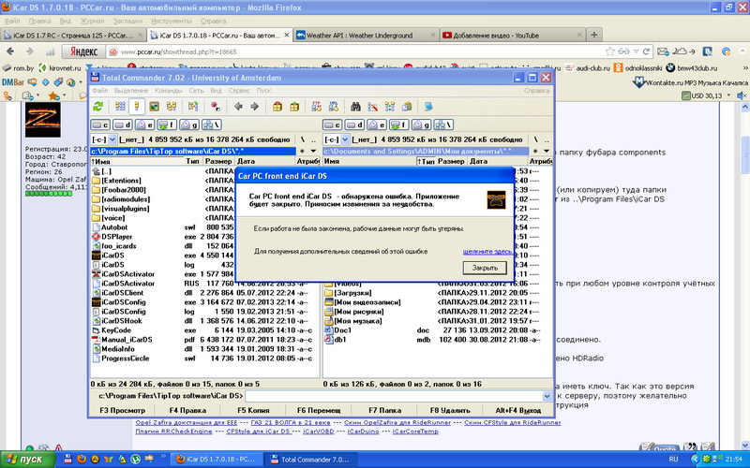Click the back arrow in Total Commander toolbar
Screen dimensions: 750x468
click(x=238, y=107)
